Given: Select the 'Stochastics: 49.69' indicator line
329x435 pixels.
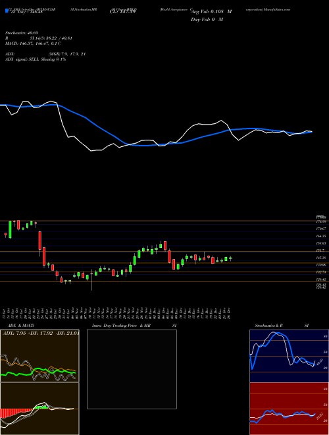Looking at the screenshot, I should 22,33.
